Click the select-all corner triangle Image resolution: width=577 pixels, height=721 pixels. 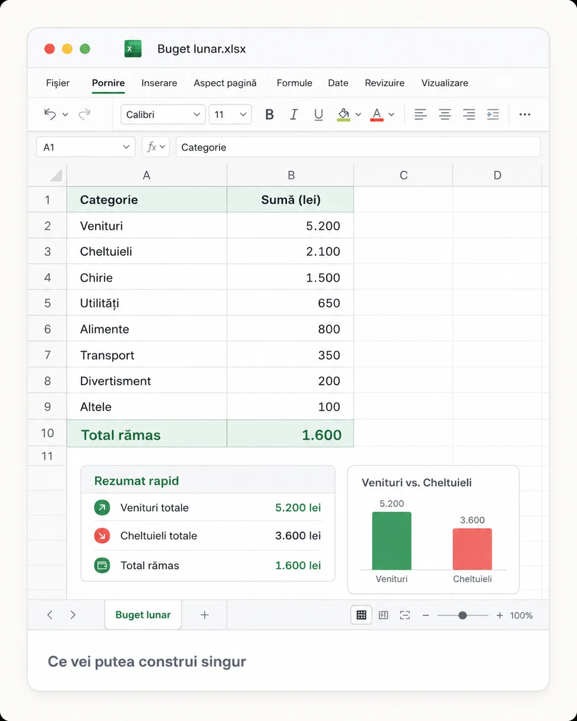pos(56,176)
